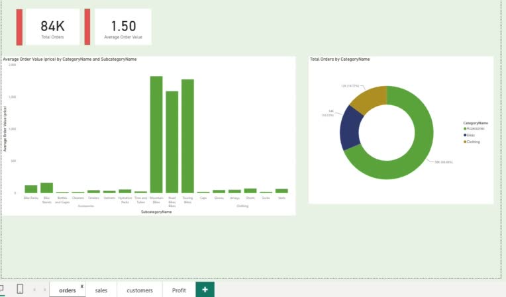Image resolution: width=506 pixels, height=297 pixels.
Task: Select the 84K Total Orders card
Action: (x=52, y=27)
